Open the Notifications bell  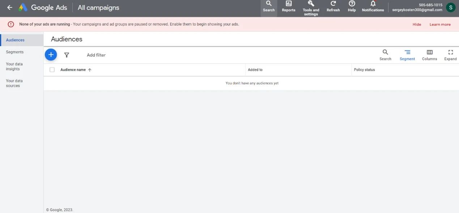click(373, 6)
